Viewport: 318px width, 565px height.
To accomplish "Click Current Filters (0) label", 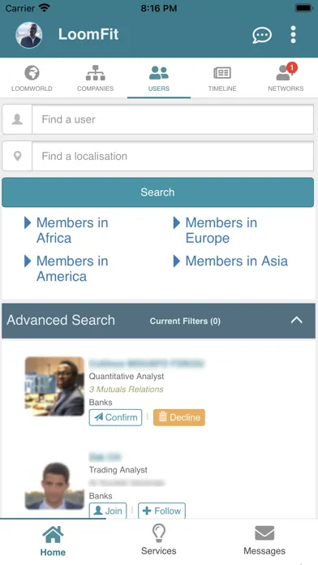I will pyautogui.click(x=185, y=321).
